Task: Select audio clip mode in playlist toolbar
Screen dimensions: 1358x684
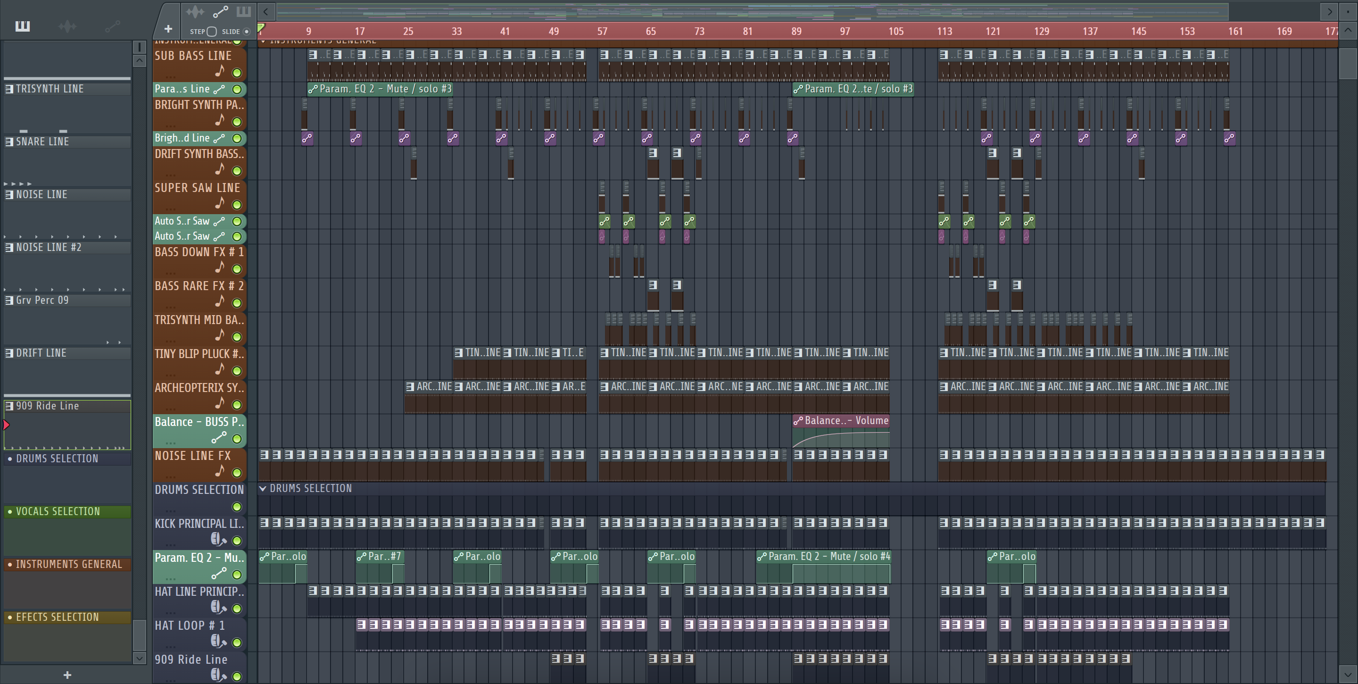Action: pyautogui.click(x=195, y=11)
